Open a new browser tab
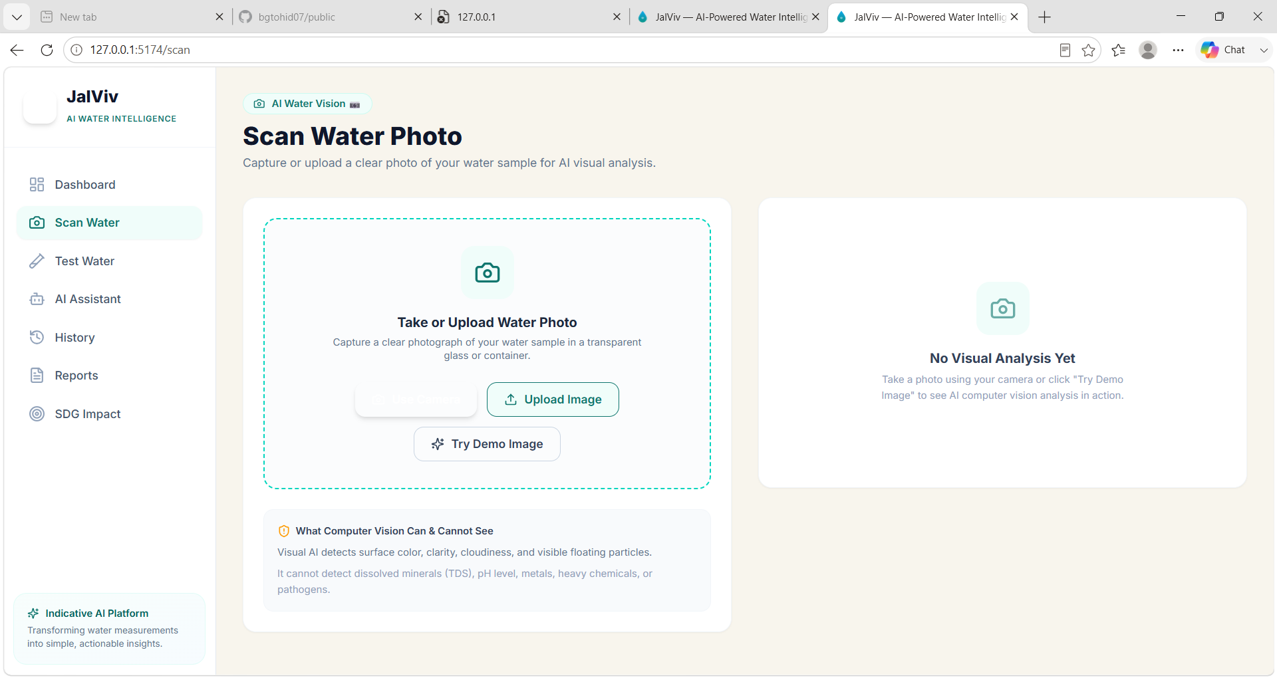Screen dimensions: 1277x678 click(1044, 17)
